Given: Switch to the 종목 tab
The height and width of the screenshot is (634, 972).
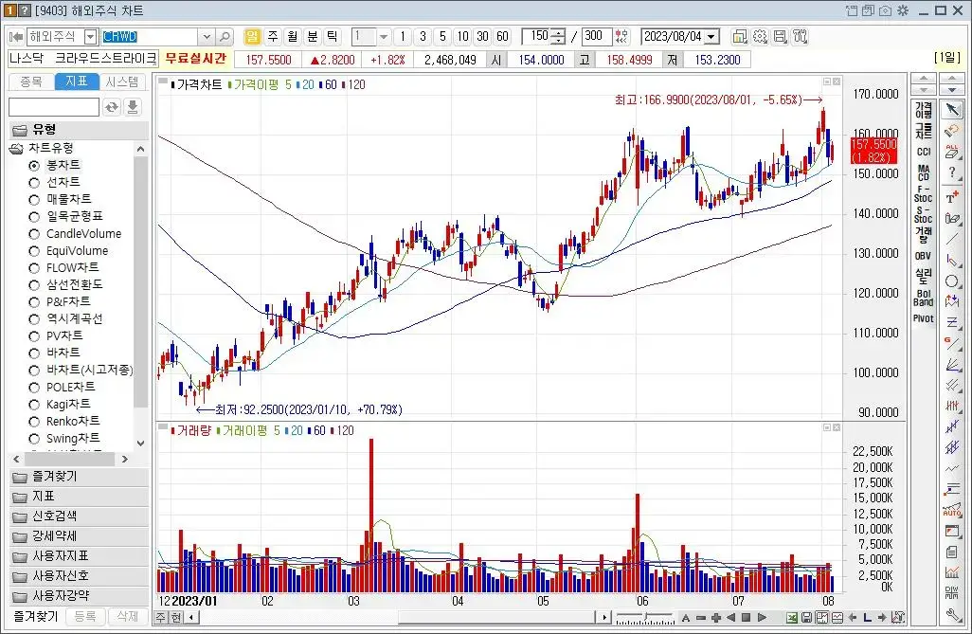Looking at the screenshot, I should (x=31, y=82).
